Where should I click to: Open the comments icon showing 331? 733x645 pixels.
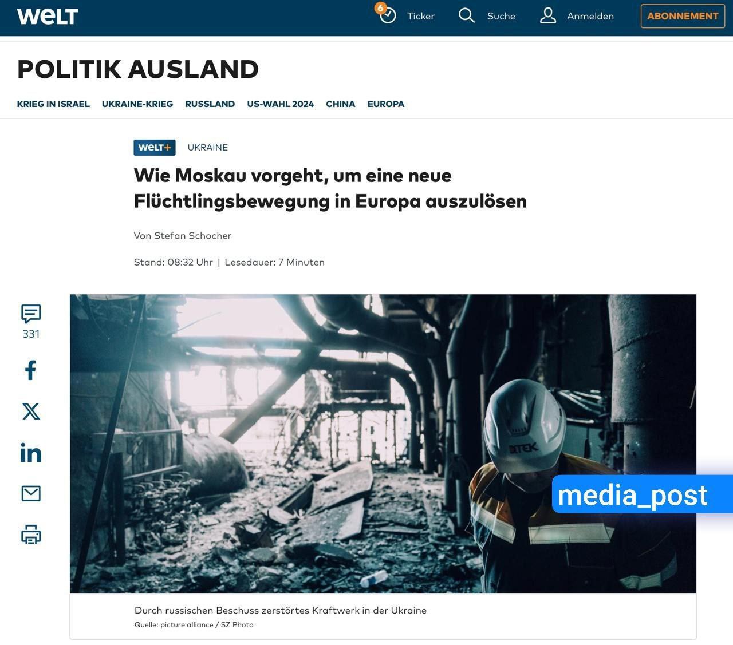click(x=31, y=314)
